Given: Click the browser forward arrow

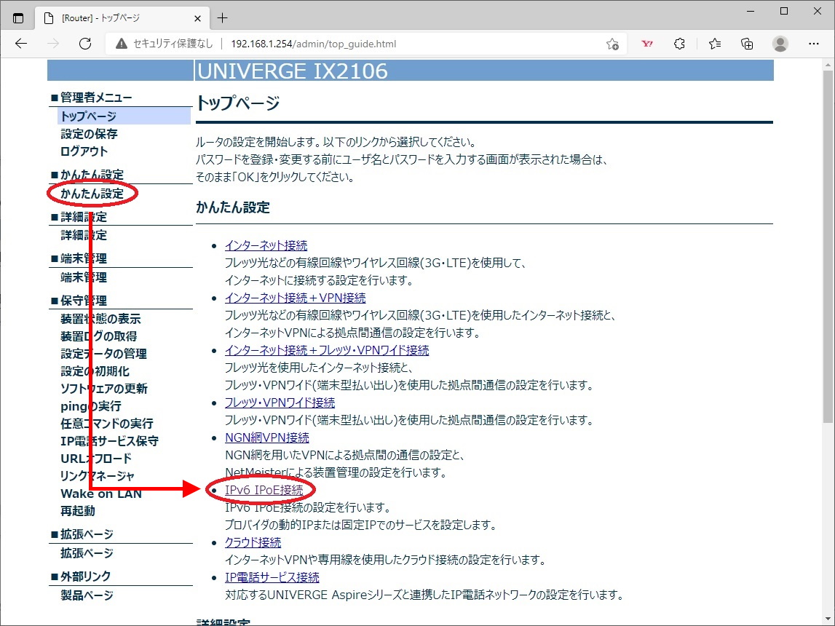Looking at the screenshot, I should [x=53, y=44].
